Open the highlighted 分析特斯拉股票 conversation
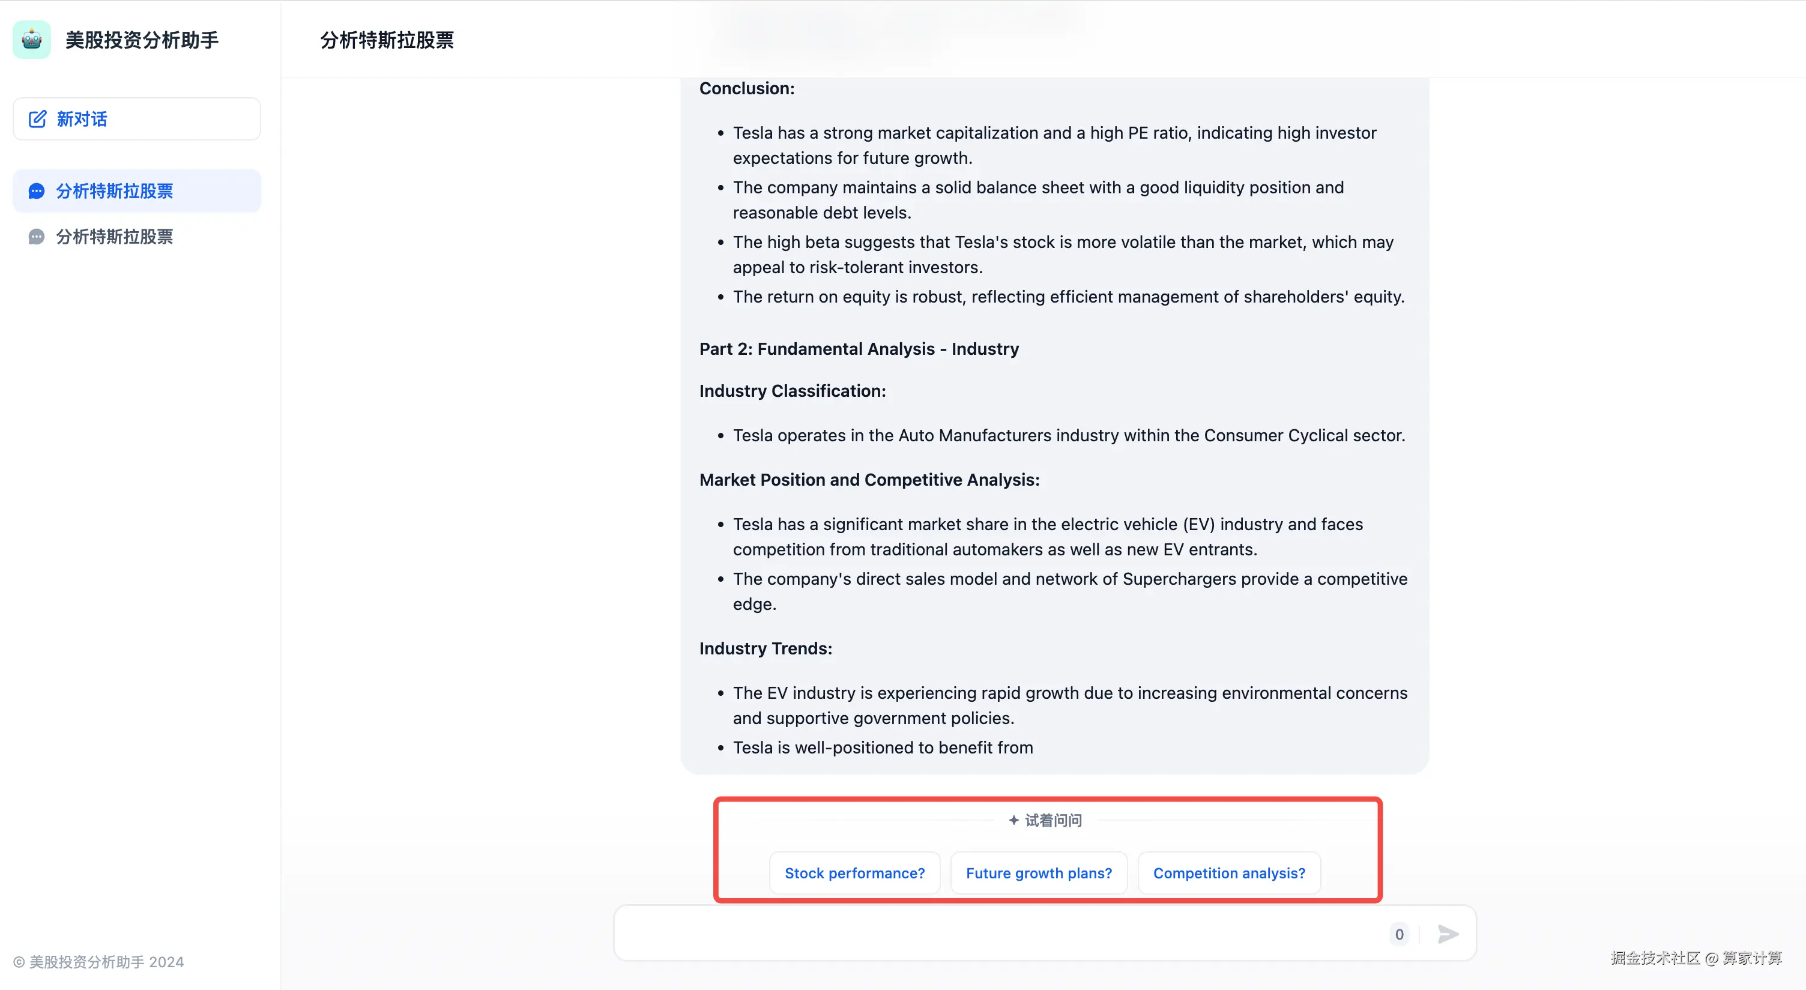This screenshot has width=1806, height=990. tap(137, 191)
